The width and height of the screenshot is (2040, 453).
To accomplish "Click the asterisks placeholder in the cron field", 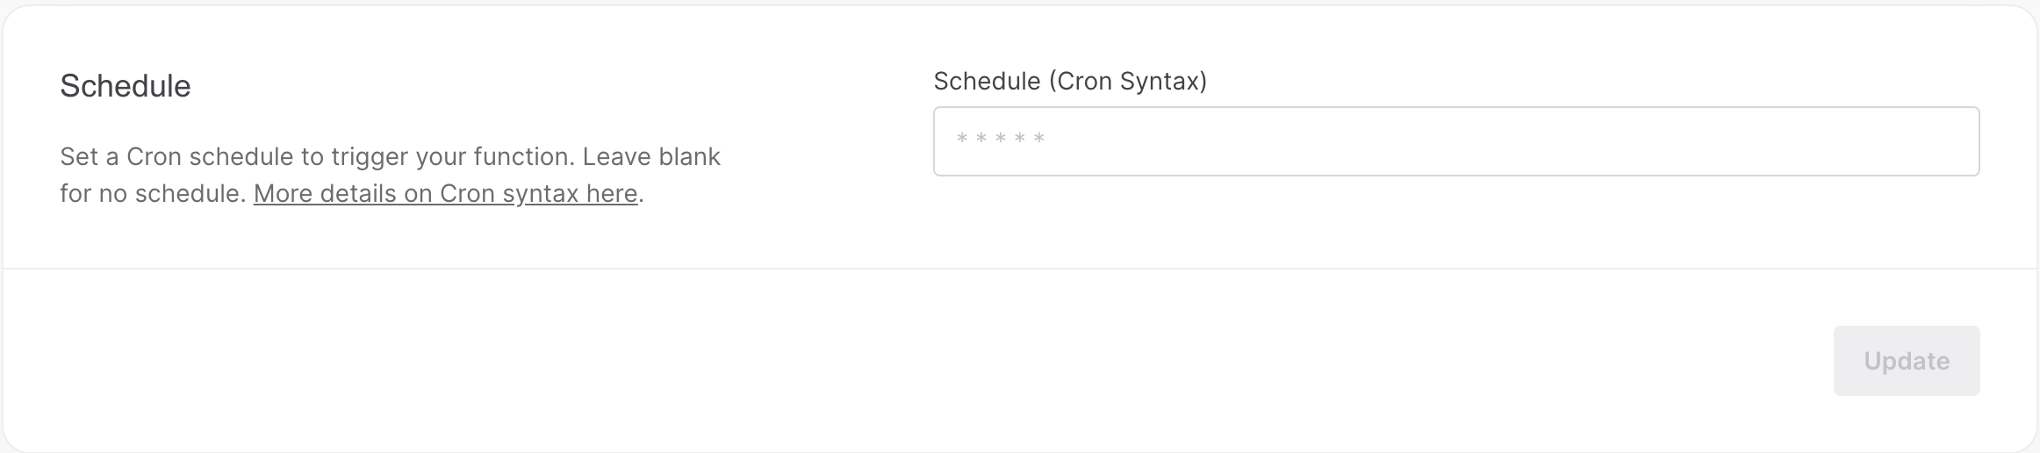I will click(x=1001, y=140).
